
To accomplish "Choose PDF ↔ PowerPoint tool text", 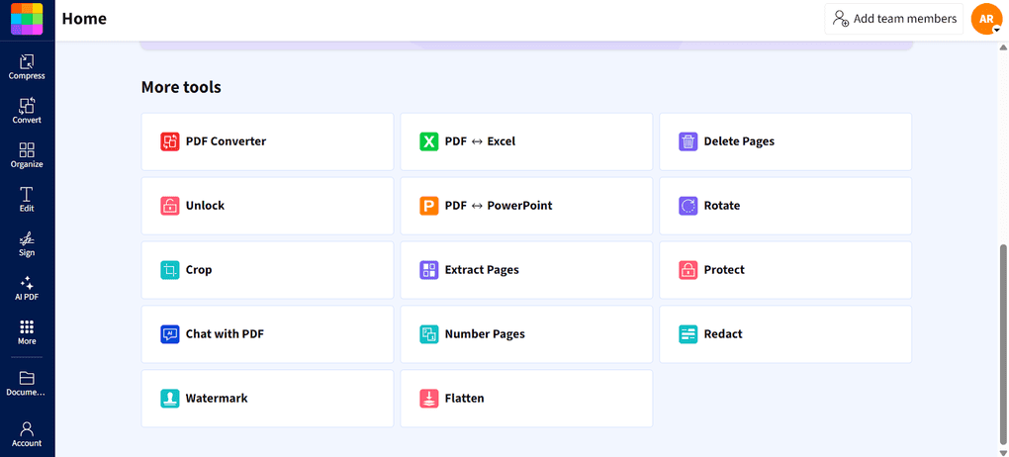I will click(x=499, y=206).
